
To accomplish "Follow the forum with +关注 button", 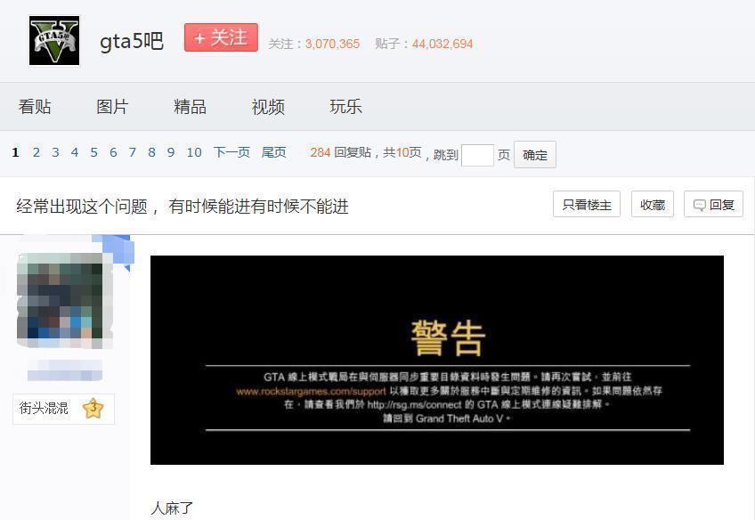I will 221,37.
